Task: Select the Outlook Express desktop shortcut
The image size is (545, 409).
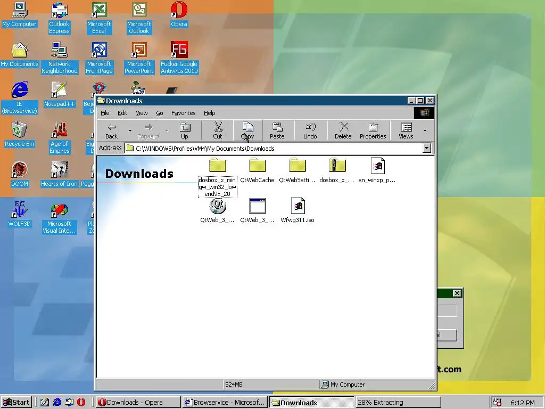Action: pos(59,18)
